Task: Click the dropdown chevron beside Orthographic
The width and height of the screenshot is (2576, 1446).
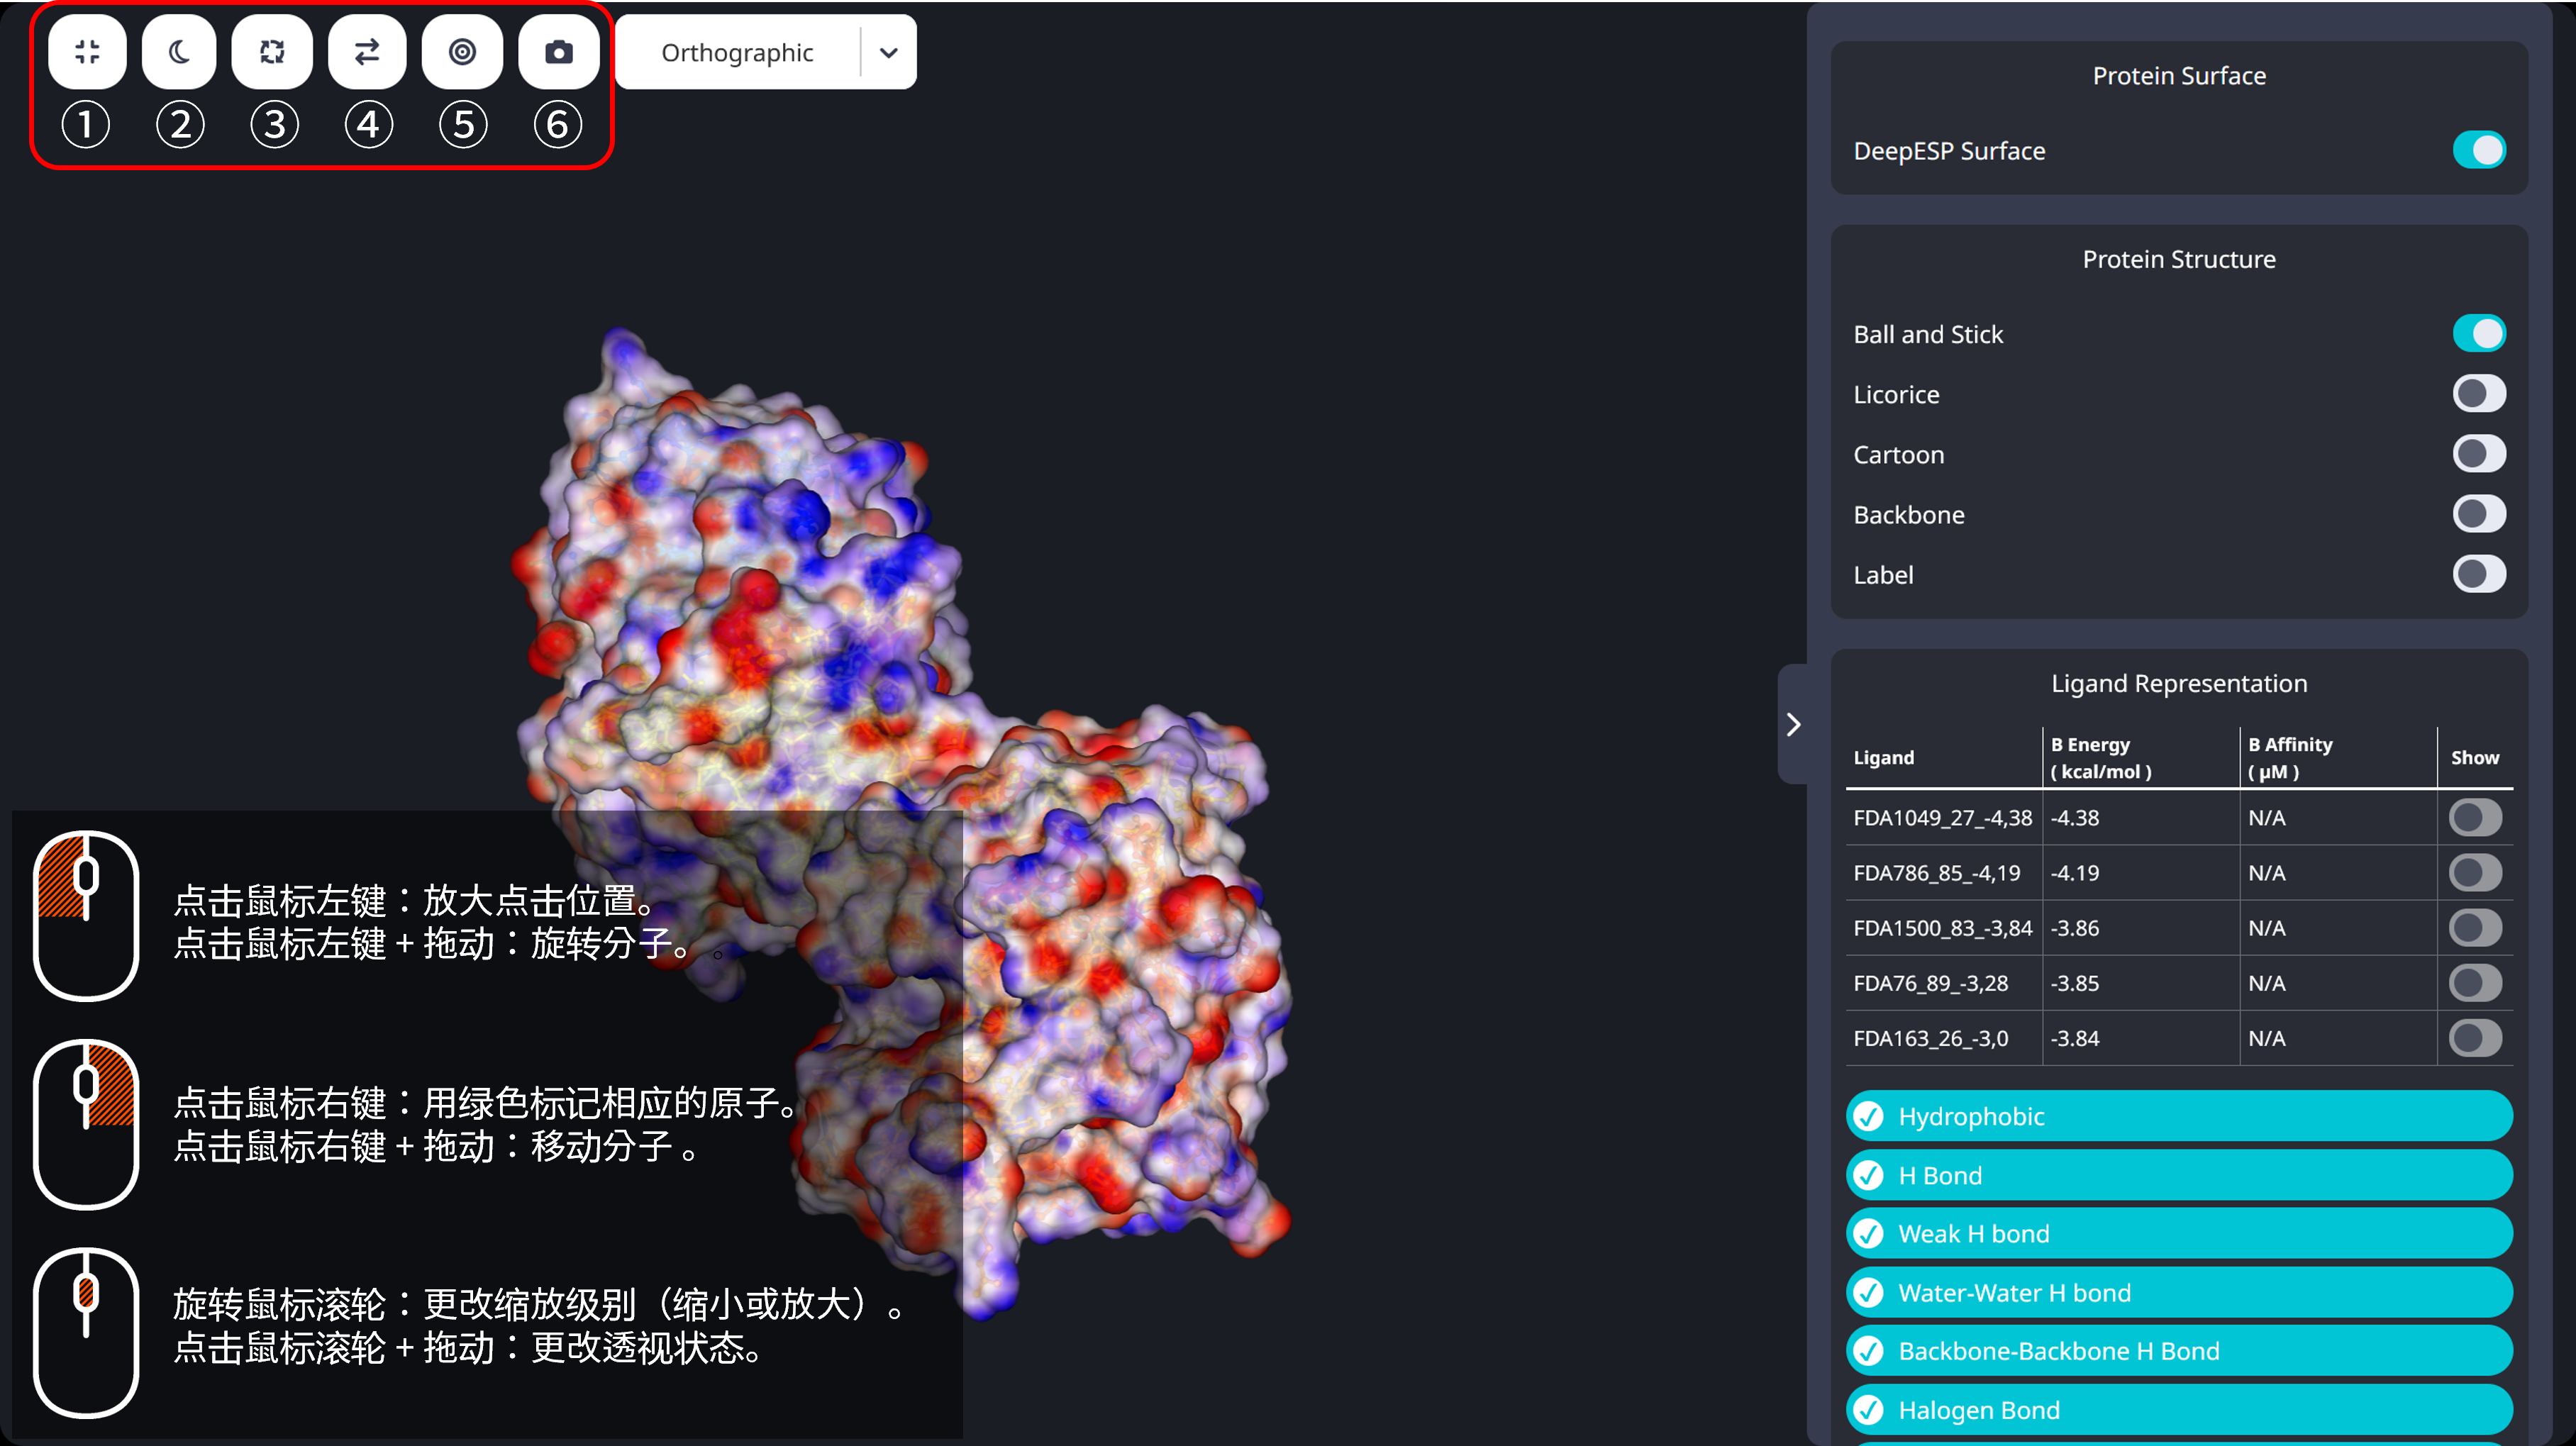Action: 888,52
